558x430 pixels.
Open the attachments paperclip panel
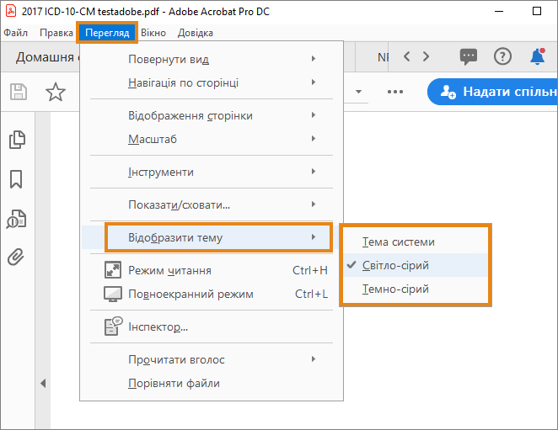16,257
